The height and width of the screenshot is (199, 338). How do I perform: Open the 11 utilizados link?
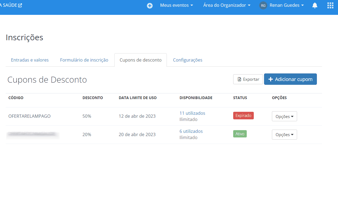(x=192, y=113)
